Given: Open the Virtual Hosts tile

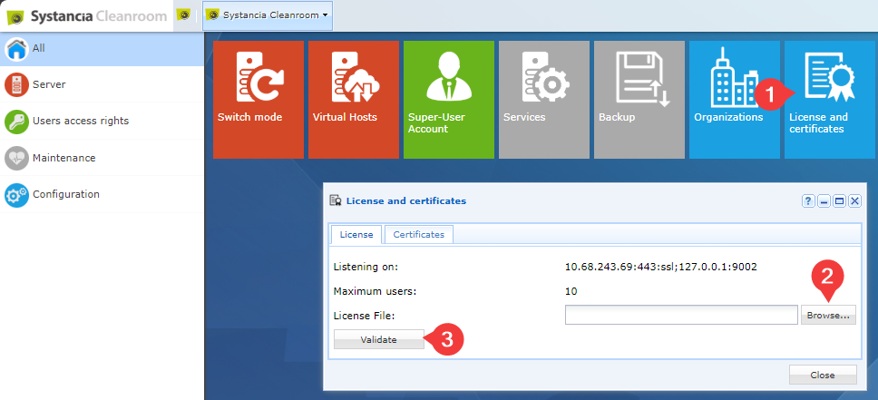Looking at the screenshot, I should tap(354, 100).
